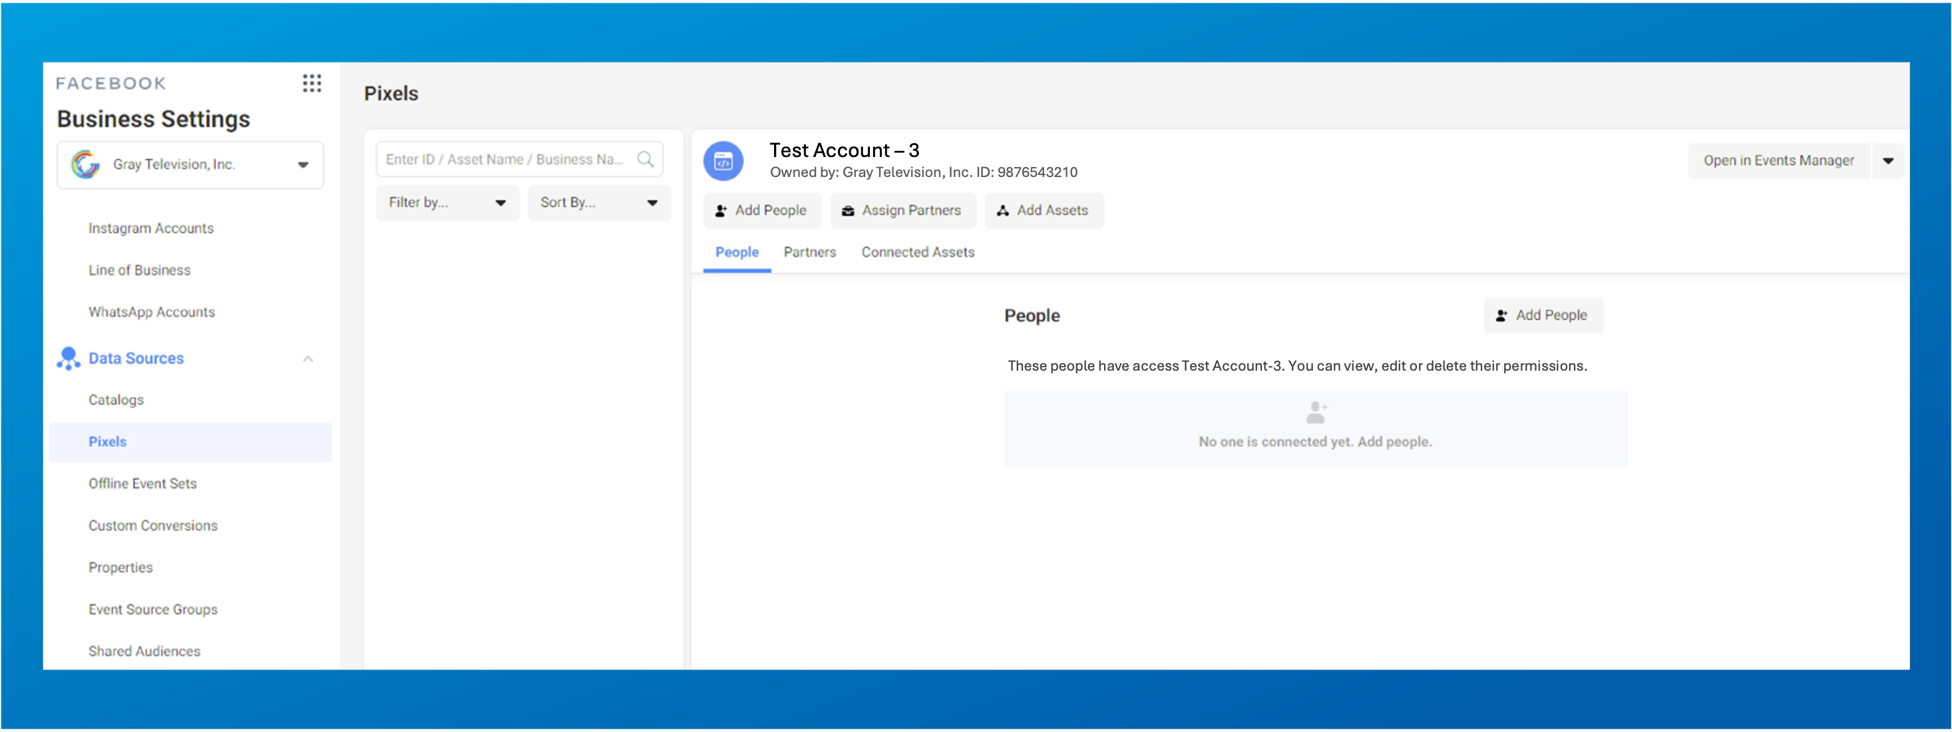The height and width of the screenshot is (732, 1952).
Task: Click the 'No one is connected yet' message
Action: pos(1314,442)
